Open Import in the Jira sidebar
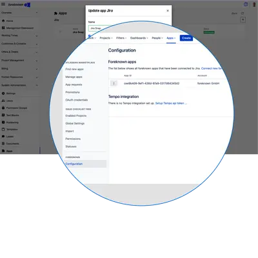The width and height of the screenshot is (258, 258). [70, 131]
